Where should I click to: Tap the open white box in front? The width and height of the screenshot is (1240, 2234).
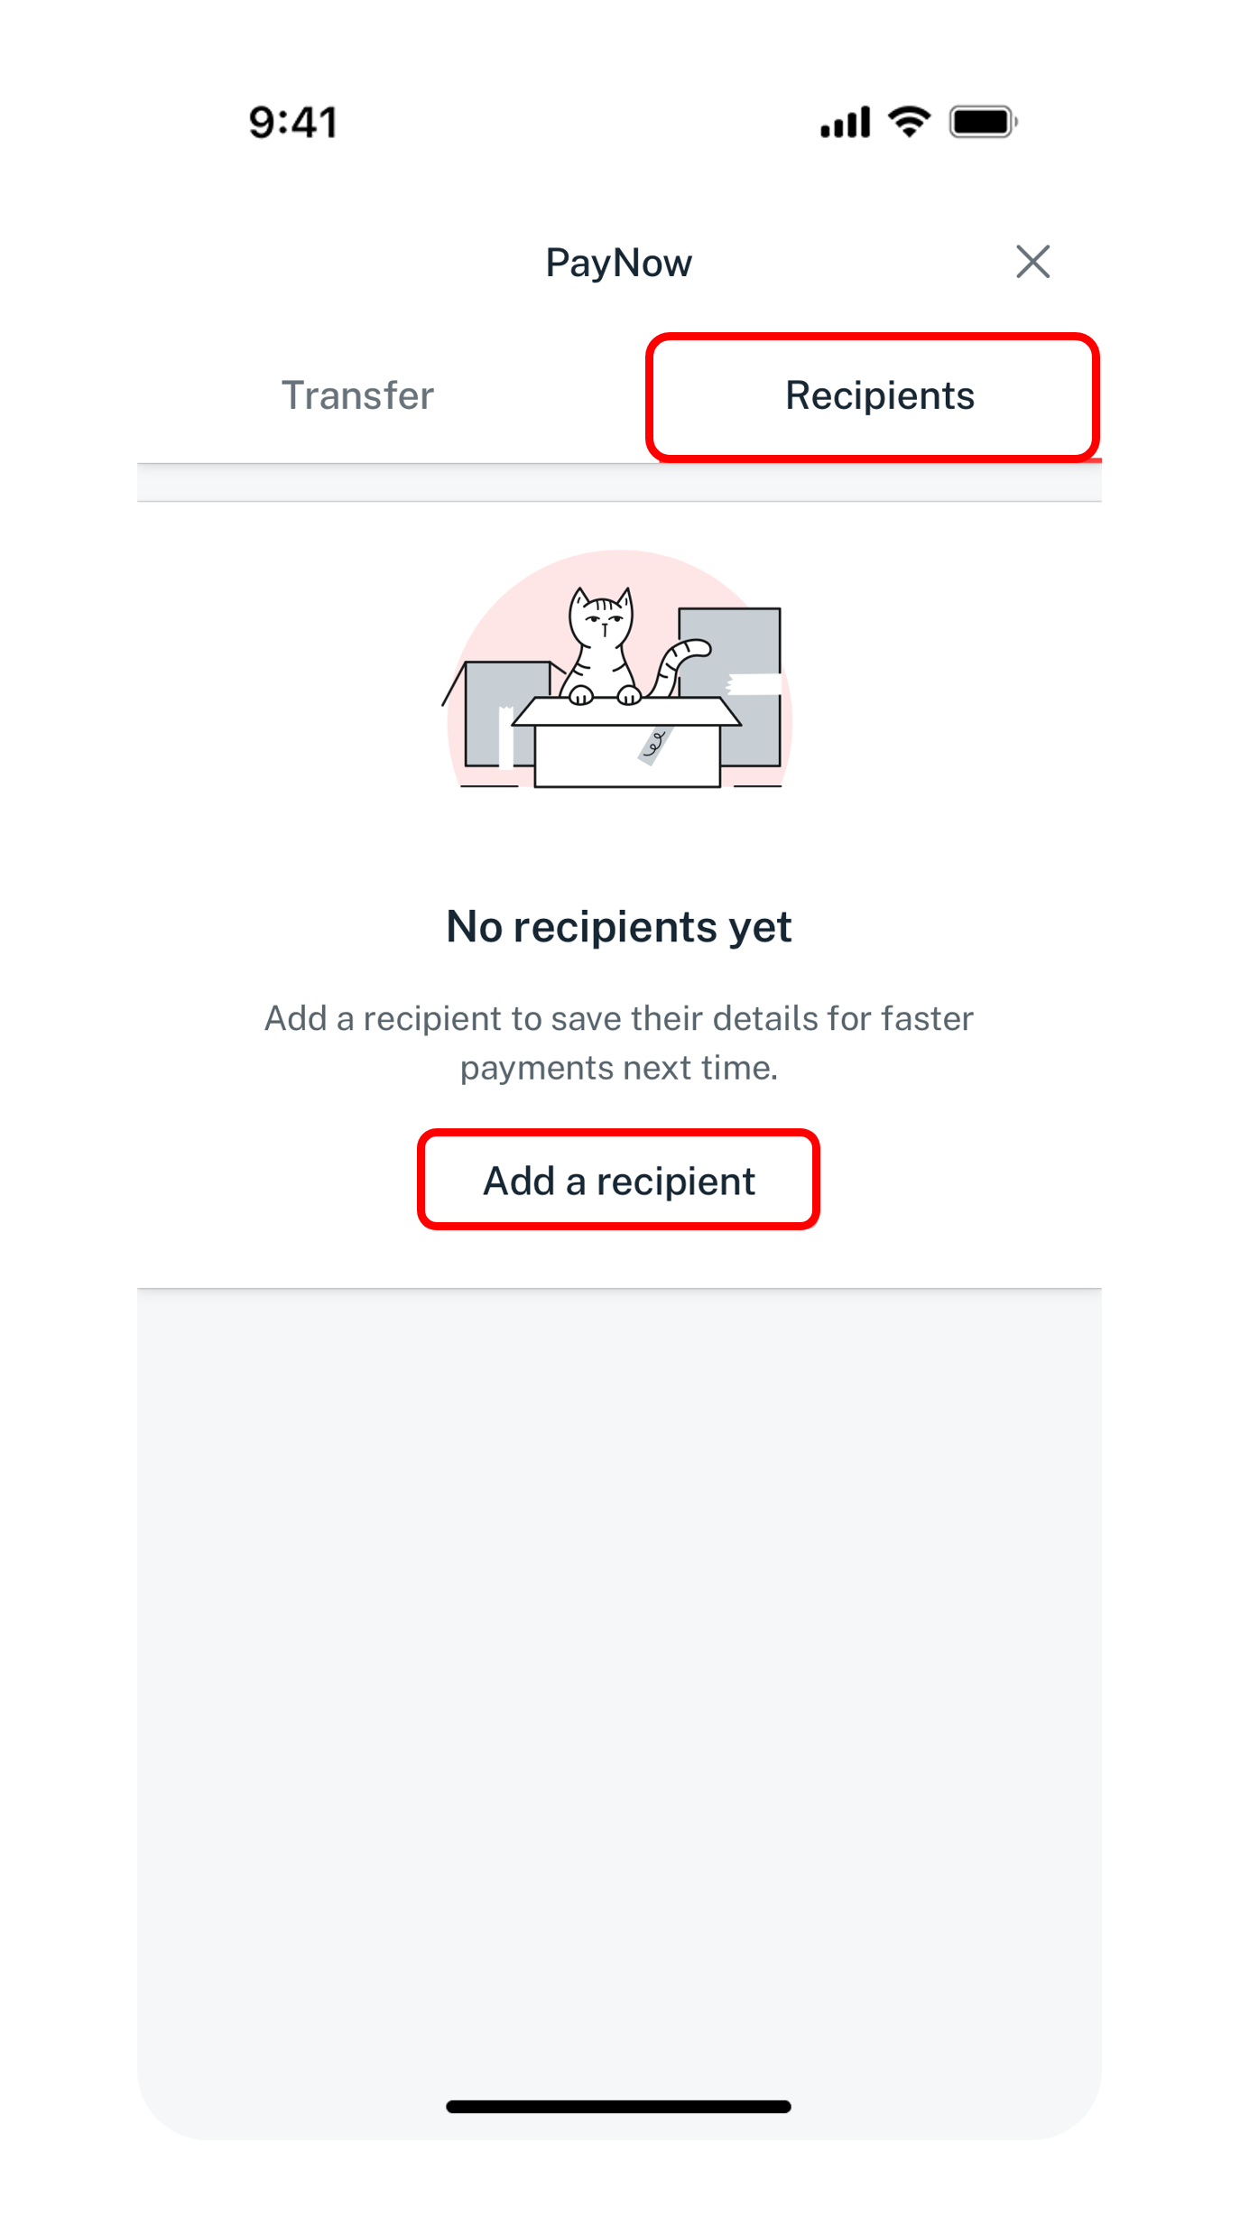(x=627, y=742)
